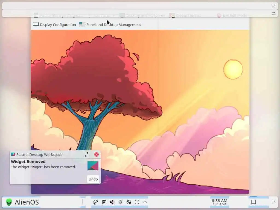Click the show desktop panel icon
Viewport: 280px width, 210px height.
click(x=253, y=202)
